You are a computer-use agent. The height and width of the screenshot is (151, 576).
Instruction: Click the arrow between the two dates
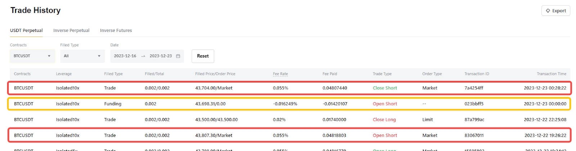(x=143, y=56)
